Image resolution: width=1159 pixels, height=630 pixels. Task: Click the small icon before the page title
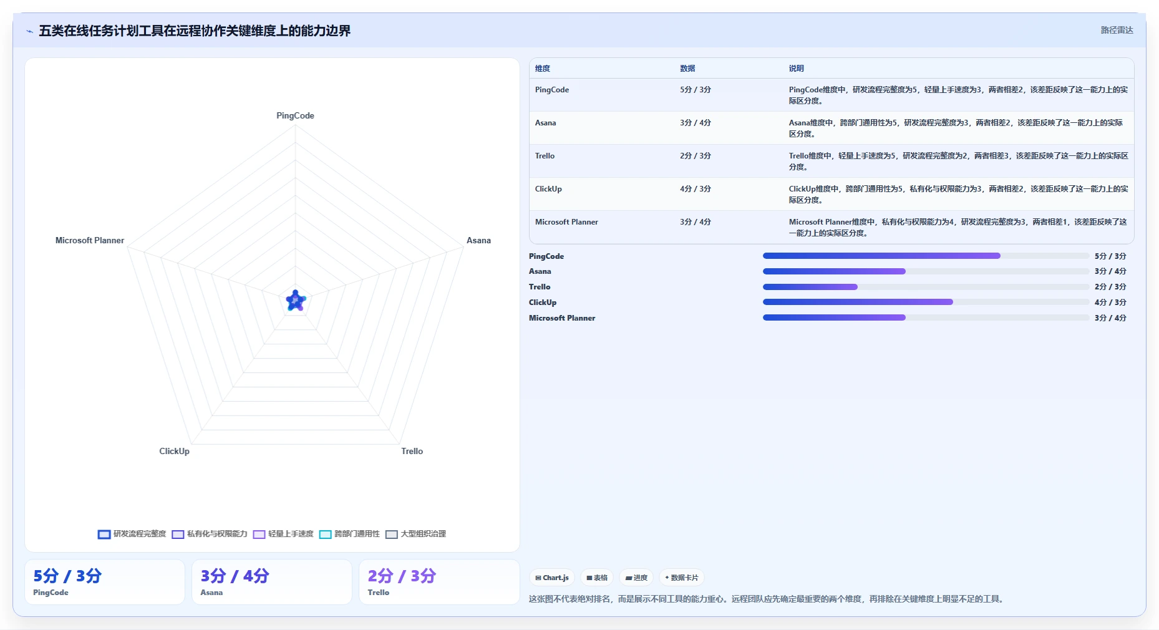point(29,31)
